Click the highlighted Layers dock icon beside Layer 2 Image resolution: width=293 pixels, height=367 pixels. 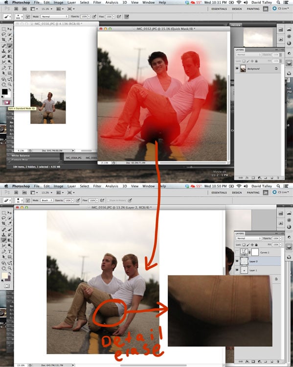[x=289, y=247]
